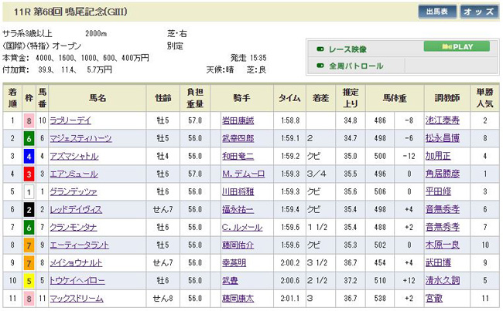Image resolution: width=503 pixels, height=311 pixels.
Task: Click the blue frame 4 box
Action: tap(29, 156)
